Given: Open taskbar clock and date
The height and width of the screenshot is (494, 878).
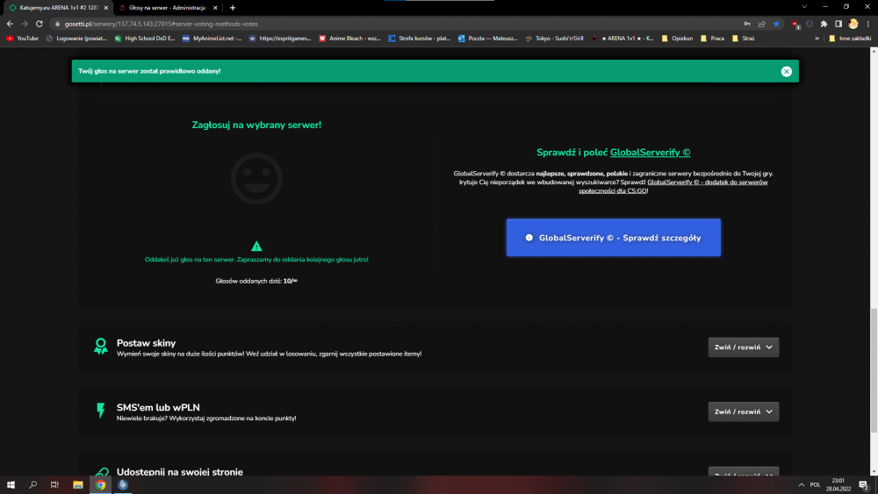Looking at the screenshot, I should pyautogui.click(x=838, y=485).
